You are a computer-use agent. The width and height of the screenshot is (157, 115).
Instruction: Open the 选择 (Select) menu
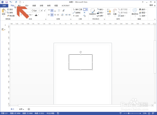(143, 16)
